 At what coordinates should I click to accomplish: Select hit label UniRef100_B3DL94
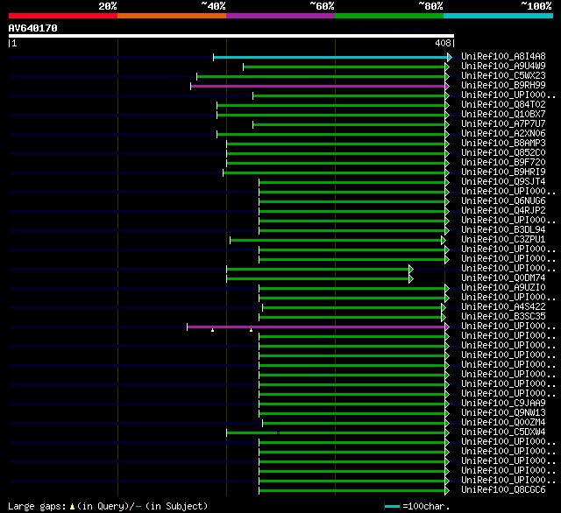pyautogui.click(x=503, y=230)
